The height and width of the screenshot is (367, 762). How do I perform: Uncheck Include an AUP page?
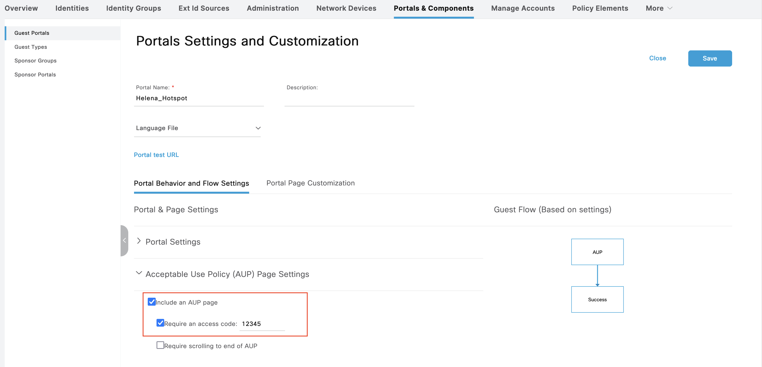tap(152, 302)
